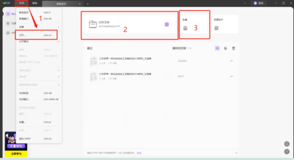
Task: Click the 最近 heading above file list
Action: [x=90, y=48]
